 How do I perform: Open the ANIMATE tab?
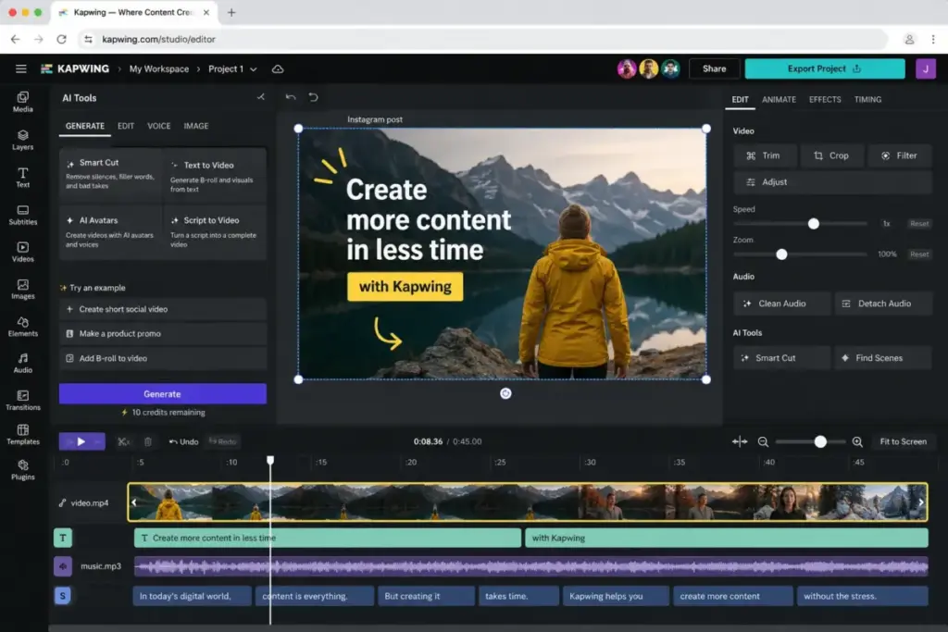click(779, 99)
